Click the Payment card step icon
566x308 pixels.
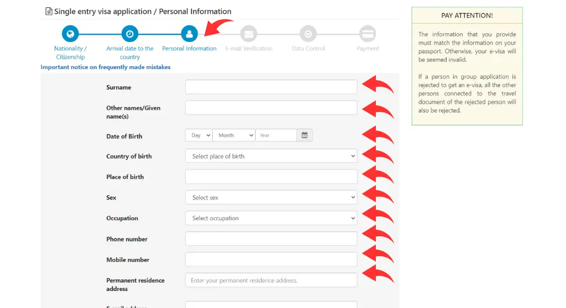tap(368, 34)
